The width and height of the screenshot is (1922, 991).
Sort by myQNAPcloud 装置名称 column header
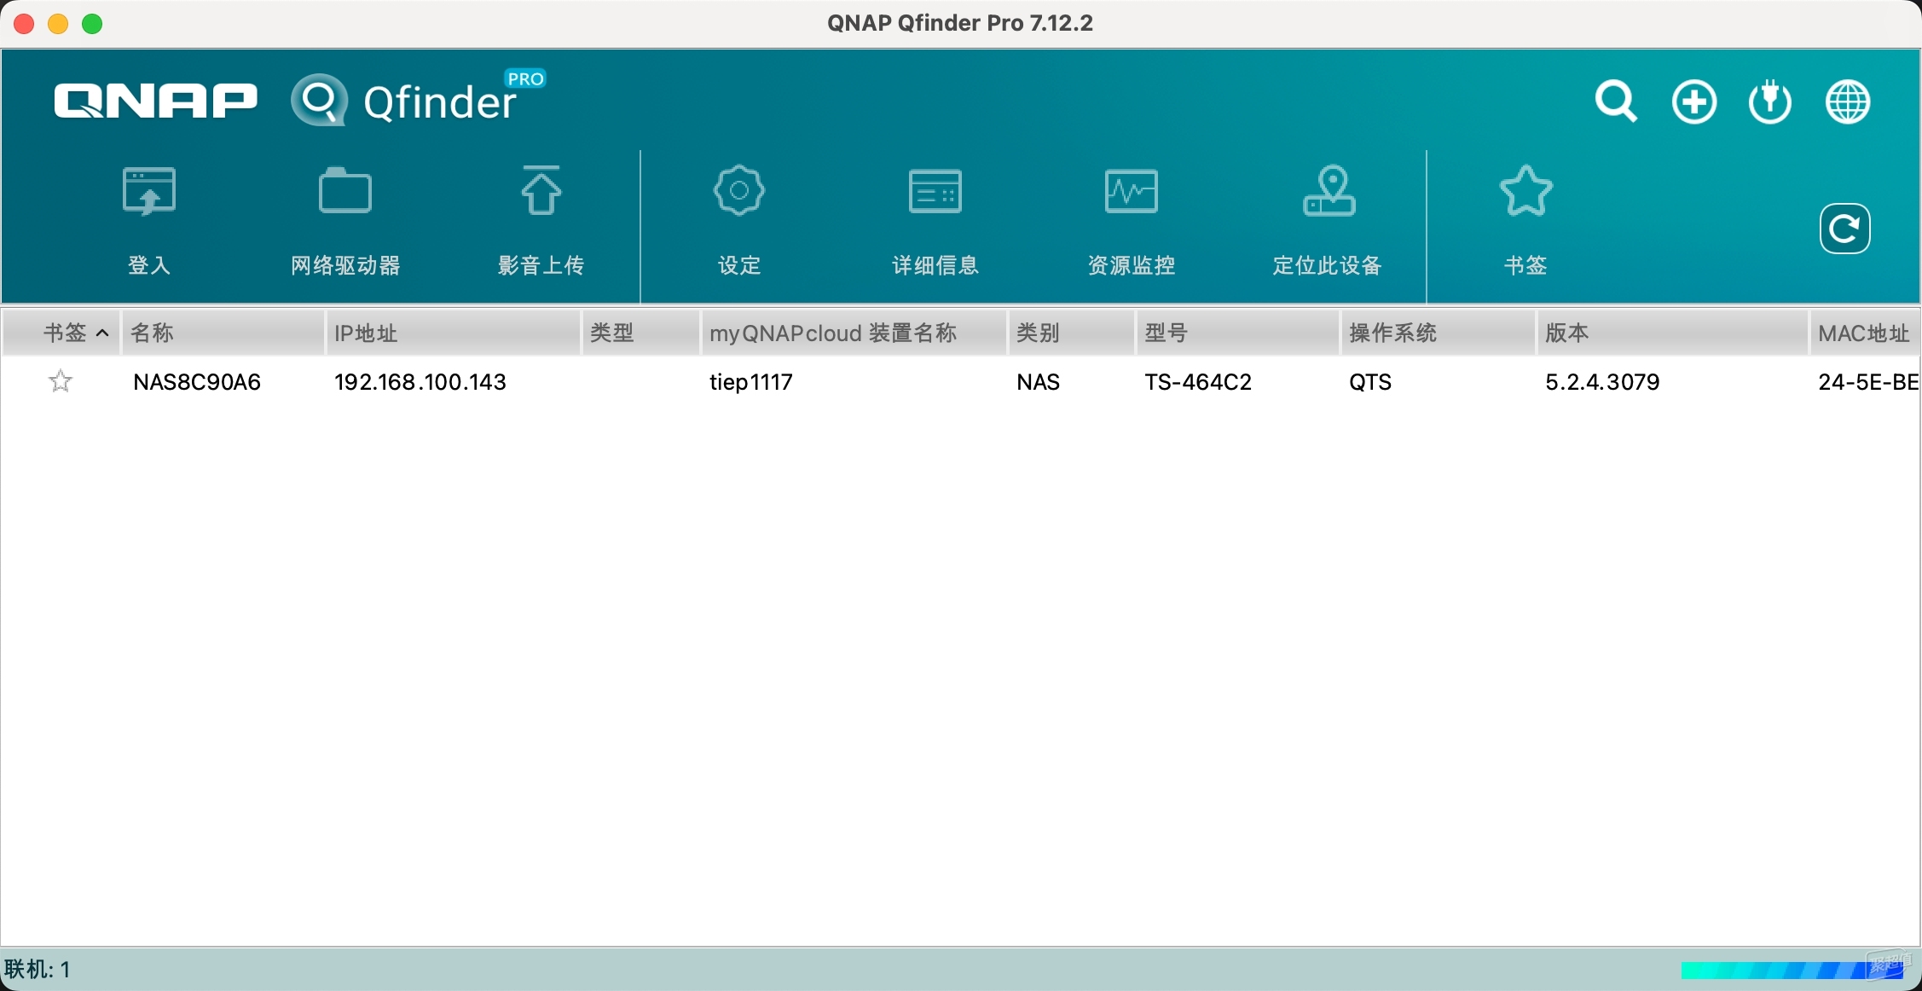854,333
